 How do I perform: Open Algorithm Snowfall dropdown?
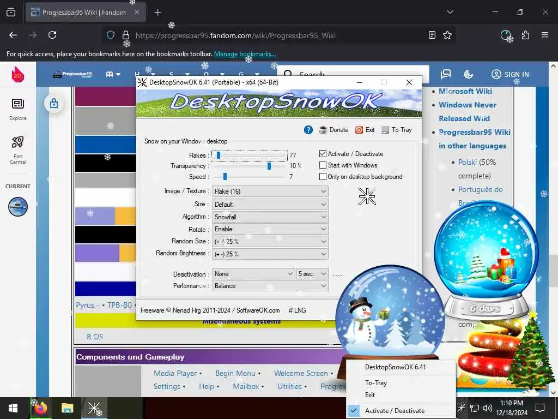click(270, 217)
